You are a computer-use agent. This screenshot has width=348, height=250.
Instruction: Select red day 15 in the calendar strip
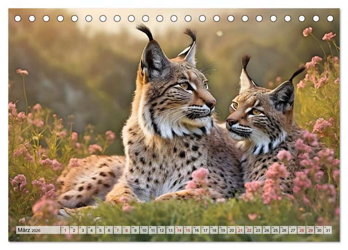(x=188, y=230)
